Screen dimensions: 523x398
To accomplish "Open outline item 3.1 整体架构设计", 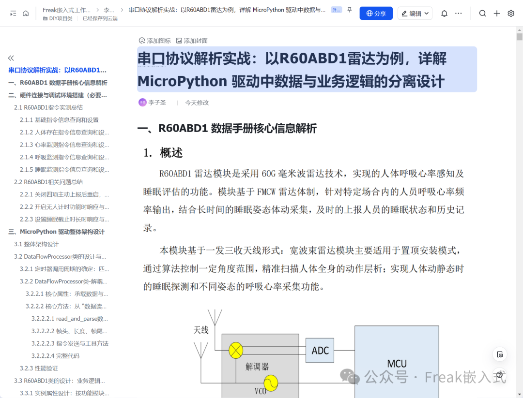I will [x=36, y=244].
